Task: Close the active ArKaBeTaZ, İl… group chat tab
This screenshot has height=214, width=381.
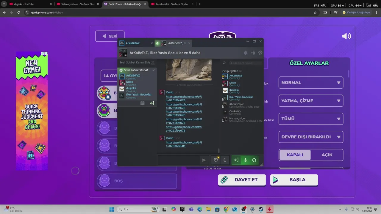Action: point(189,43)
